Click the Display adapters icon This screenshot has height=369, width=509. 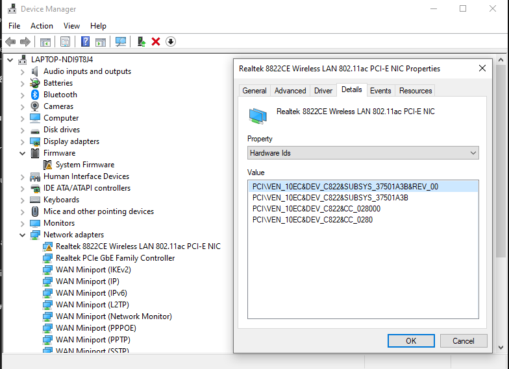point(35,141)
